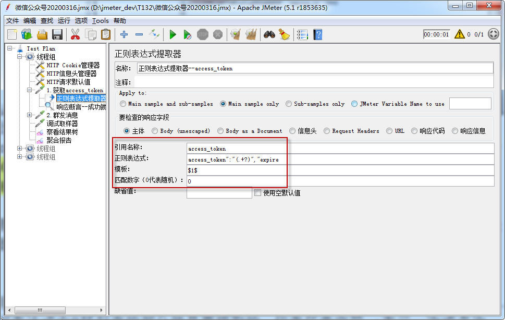Image resolution: width=505 pixels, height=320 pixels.
Task: Open the Templates icon in toolbar
Action: pos(27,34)
